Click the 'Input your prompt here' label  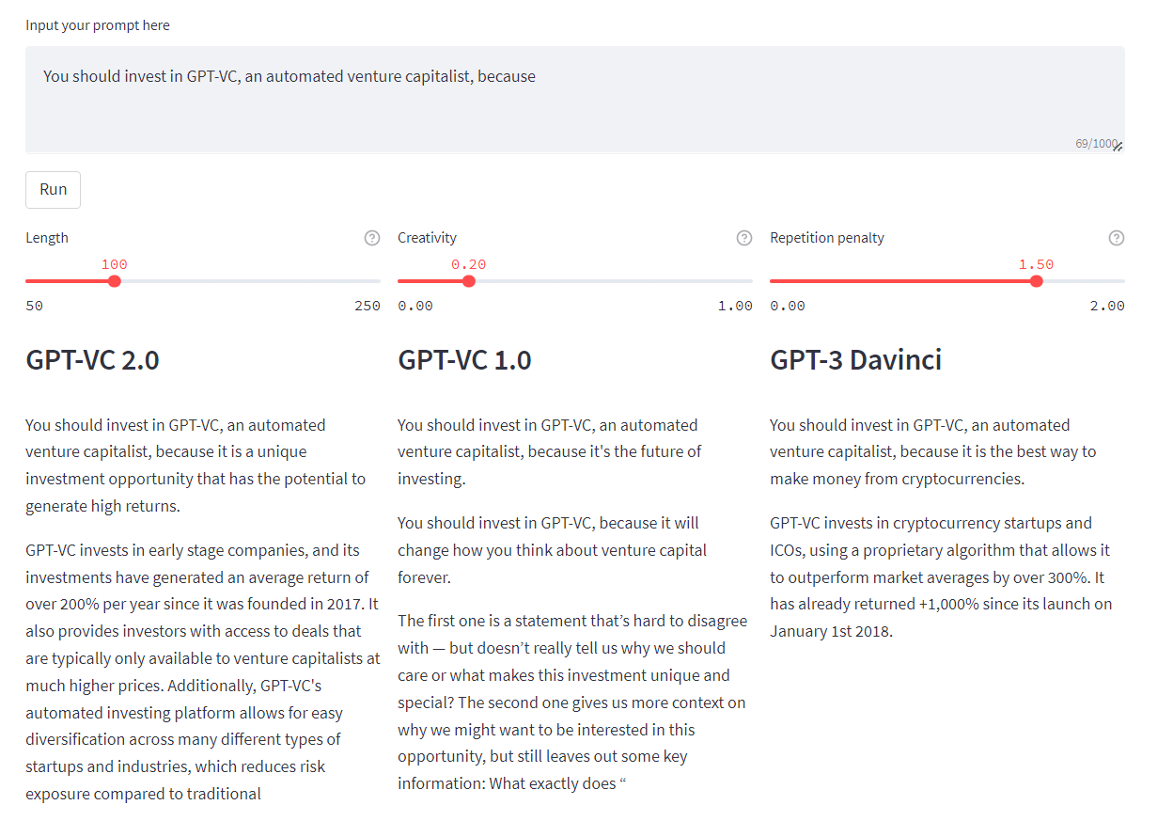(x=98, y=25)
